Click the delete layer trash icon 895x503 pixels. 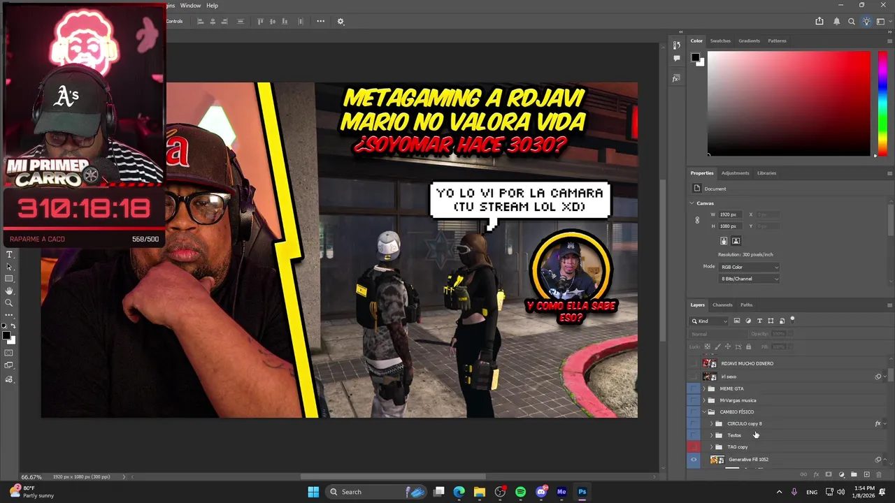[879, 475]
